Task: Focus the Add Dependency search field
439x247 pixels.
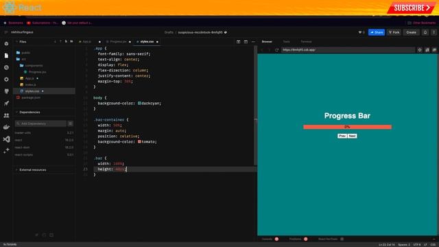Action: click(40, 123)
